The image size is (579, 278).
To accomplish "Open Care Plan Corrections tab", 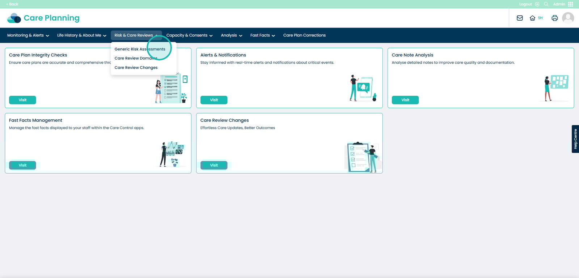I will click(x=304, y=35).
